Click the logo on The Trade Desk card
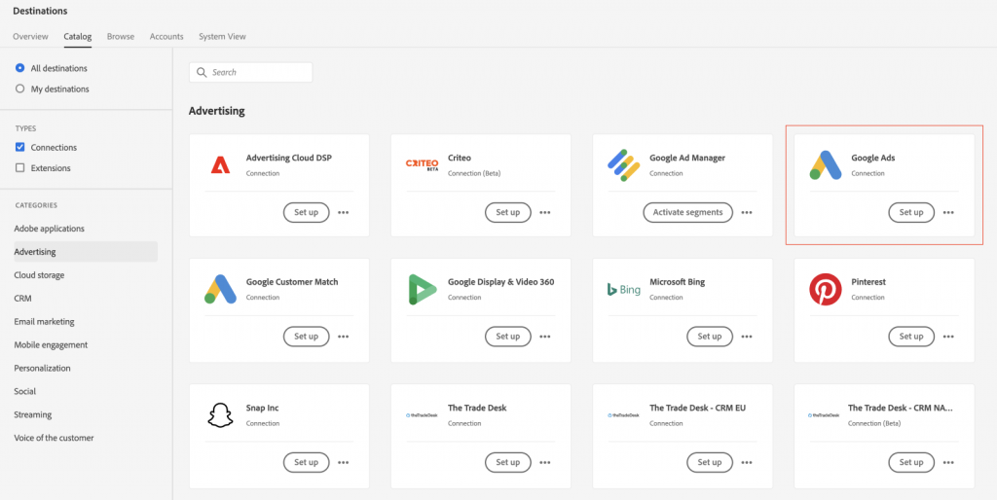The image size is (997, 500). (x=423, y=414)
